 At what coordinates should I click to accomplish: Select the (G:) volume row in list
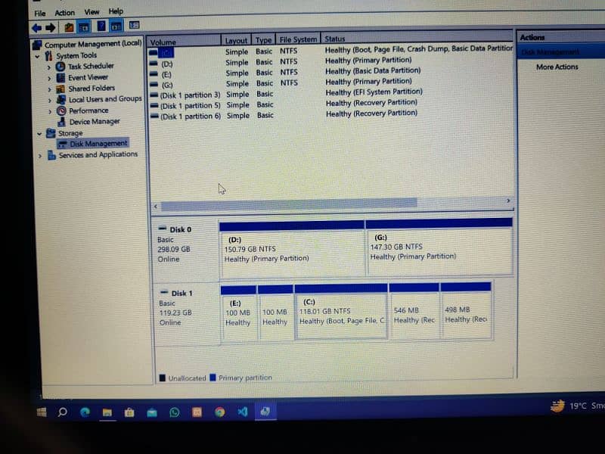tap(281, 83)
